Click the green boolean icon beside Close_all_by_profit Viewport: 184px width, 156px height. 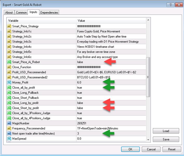[9, 87]
